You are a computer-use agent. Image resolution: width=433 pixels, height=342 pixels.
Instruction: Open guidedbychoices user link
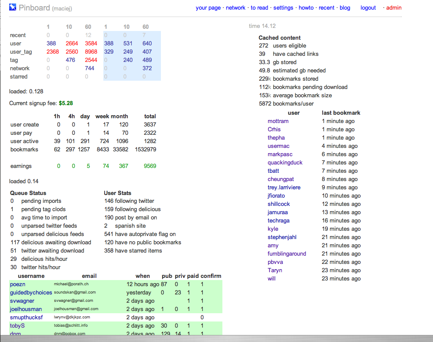(x=31, y=293)
